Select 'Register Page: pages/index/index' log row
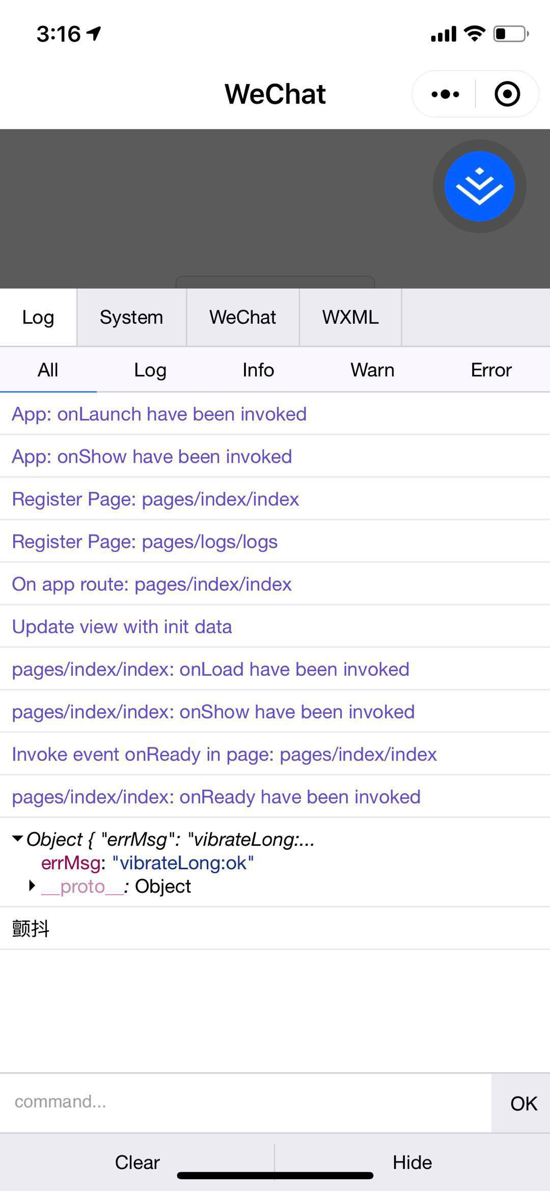550x1191 pixels. click(275, 499)
